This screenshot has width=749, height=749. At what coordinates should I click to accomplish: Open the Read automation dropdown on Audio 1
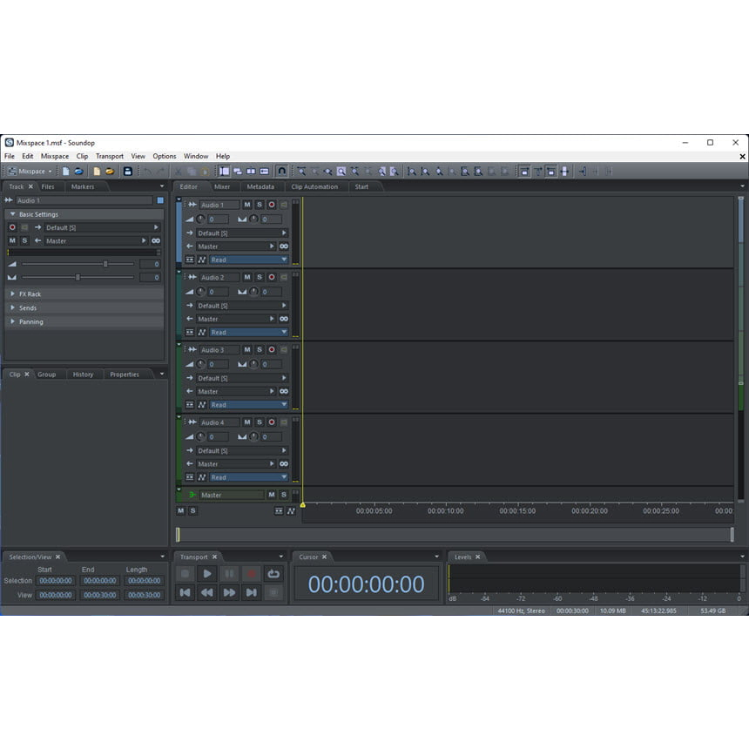pyautogui.click(x=247, y=260)
